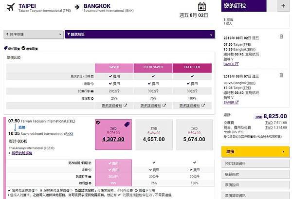Select the FULL FLEX fare 5,674.00
The height and width of the screenshot is (199, 292).
pyautogui.click(x=194, y=135)
